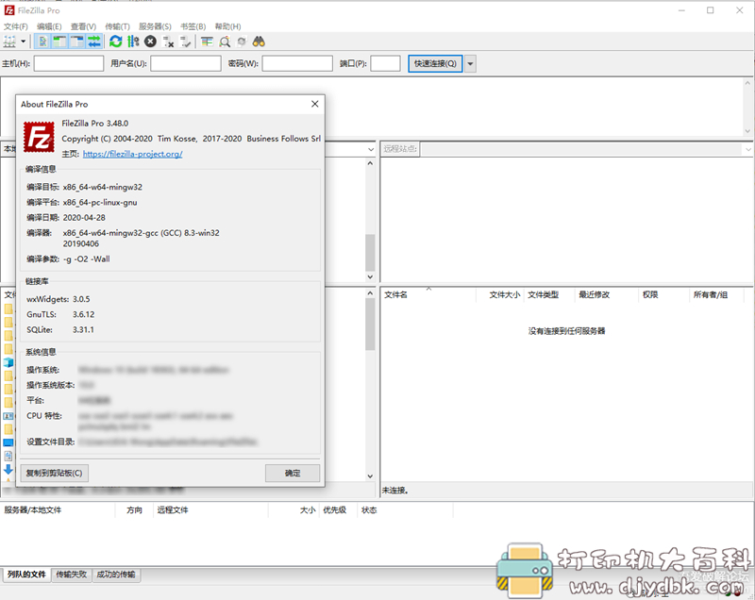Click the disconnect from server icon
This screenshot has width=755, height=600.
click(x=168, y=42)
